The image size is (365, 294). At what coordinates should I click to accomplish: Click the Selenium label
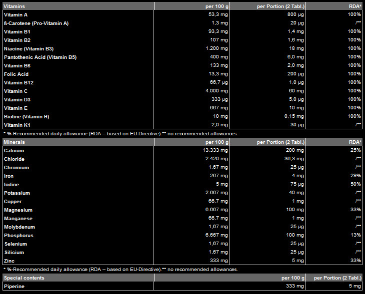[x=15, y=244]
